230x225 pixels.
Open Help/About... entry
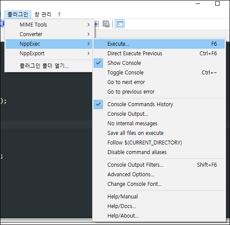tap(159, 215)
